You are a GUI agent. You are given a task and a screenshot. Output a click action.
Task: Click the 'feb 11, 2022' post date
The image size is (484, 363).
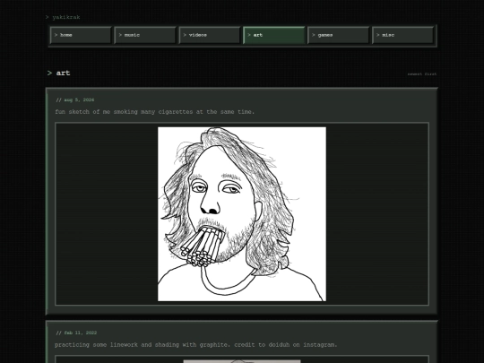[x=81, y=333]
